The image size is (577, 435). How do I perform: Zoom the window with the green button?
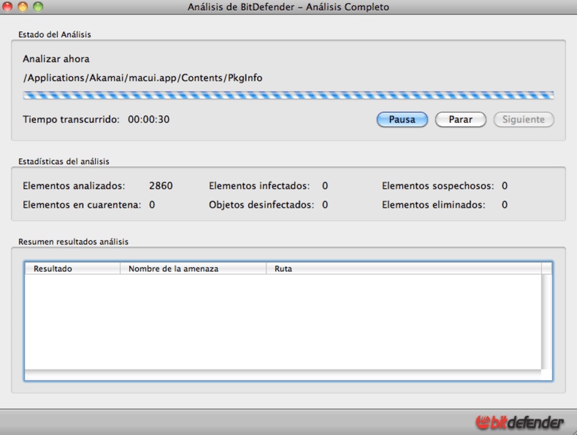[x=38, y=7]
